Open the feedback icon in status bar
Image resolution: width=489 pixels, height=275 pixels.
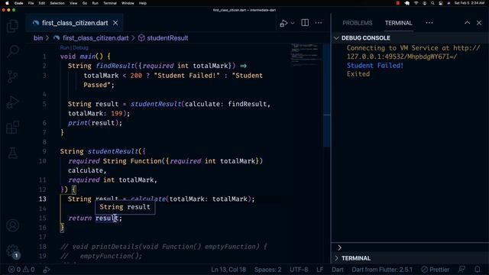coord(461,270)
